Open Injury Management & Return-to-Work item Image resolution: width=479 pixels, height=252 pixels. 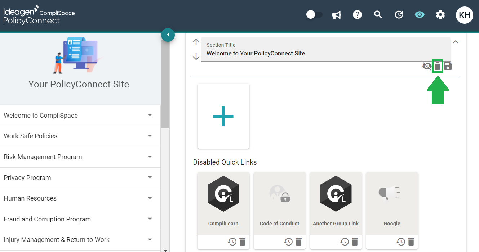click(x=80, y=240)
